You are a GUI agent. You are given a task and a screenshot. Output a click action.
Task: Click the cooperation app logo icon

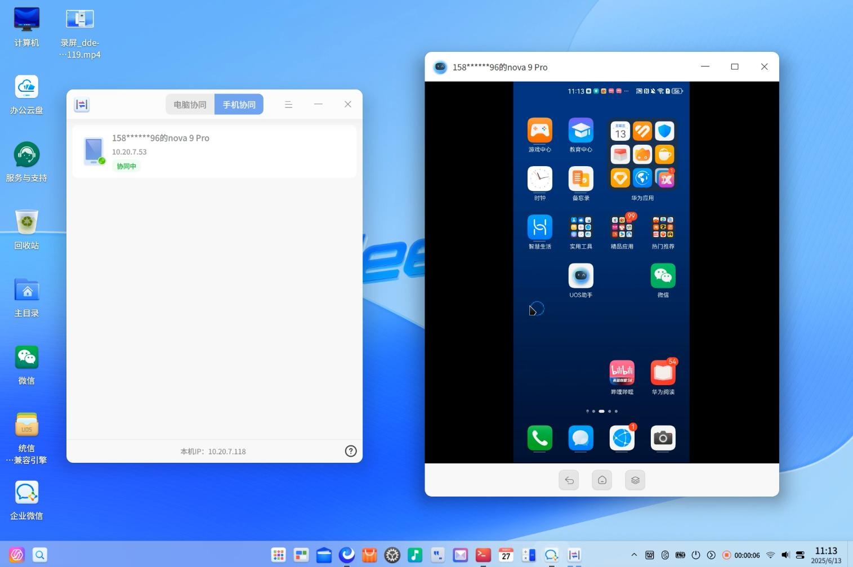[82, 105]
